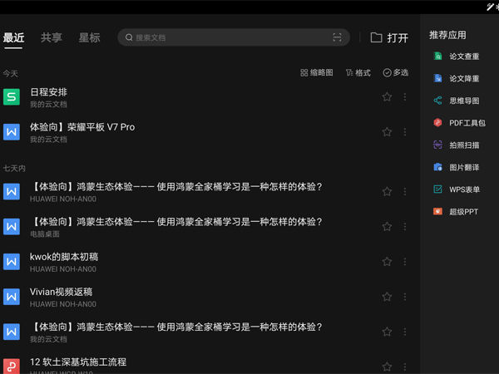Viewport: 499px width, 374px height.
Task: Star the 鸿蒙生态体验 file from 电脑桌面
Action: [x=387, y=226]
